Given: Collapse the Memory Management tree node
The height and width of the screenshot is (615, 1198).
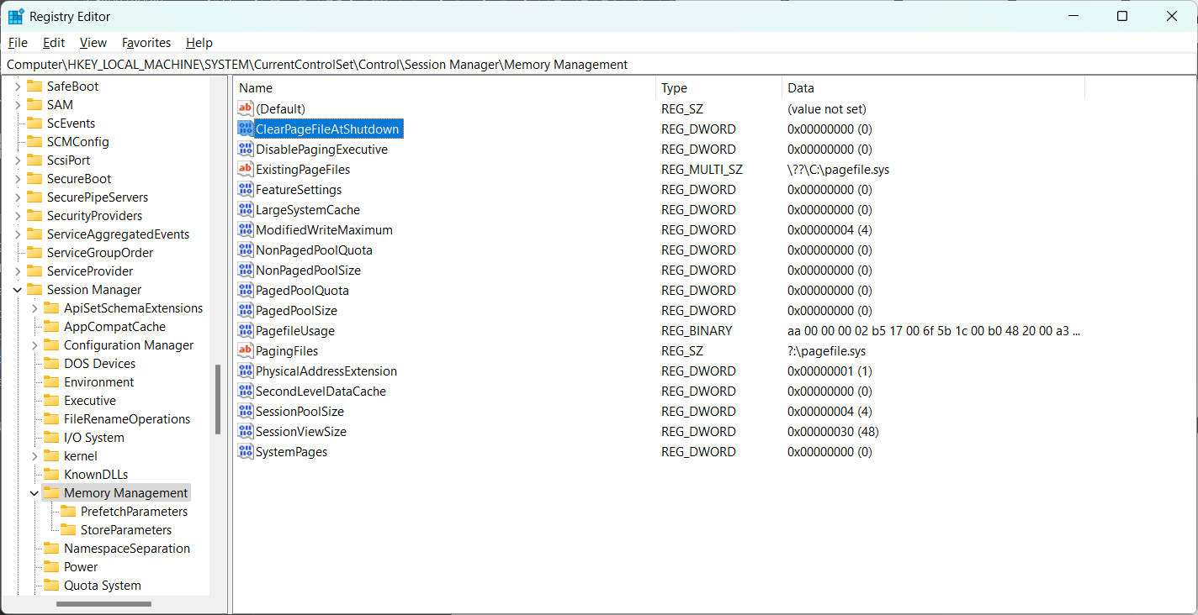Looking at the screenshot, I should 34,493.
